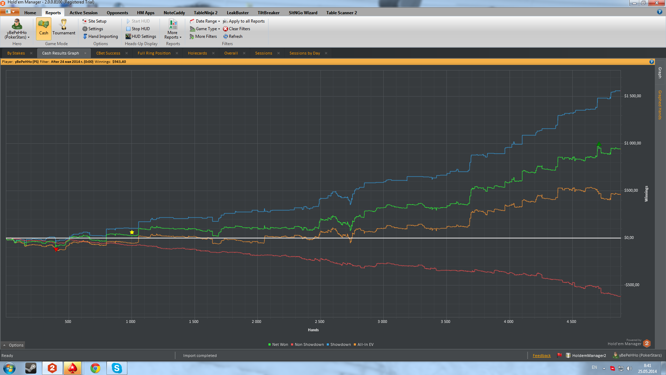
Task: Click Stop HUD
Action: 138,29
